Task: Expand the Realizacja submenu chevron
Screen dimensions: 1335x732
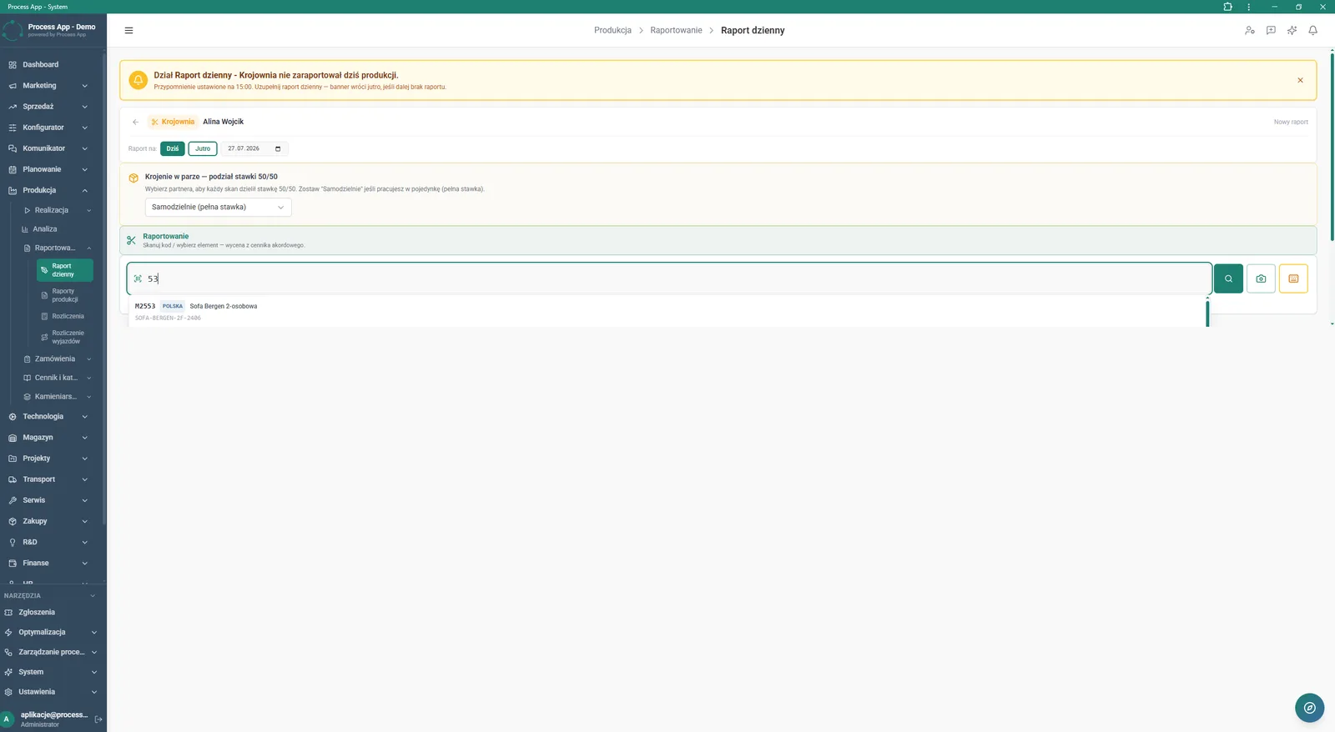Action: [x=89, y=210]
